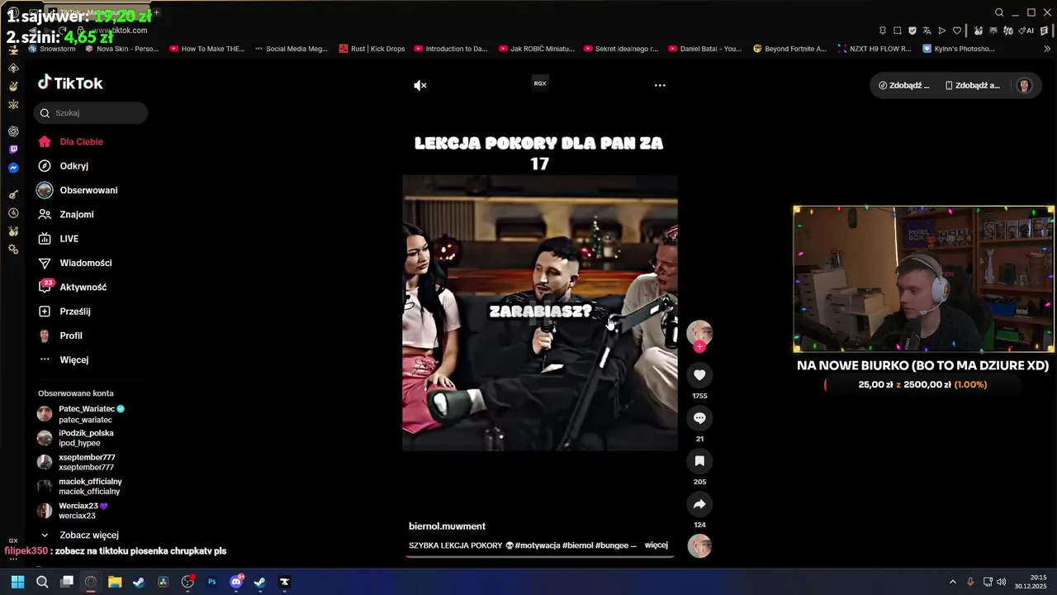Open NZXT H9 FLOW bookmark
This screenshot has width=1057, height=595.
[x=875, y=49]
